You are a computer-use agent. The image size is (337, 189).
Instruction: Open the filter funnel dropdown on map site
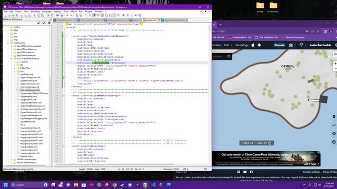(x=303, y=45)
